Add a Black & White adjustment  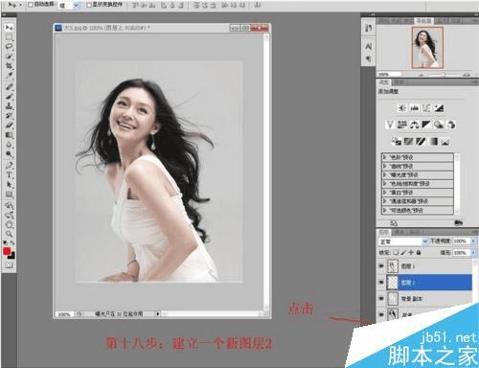click(x=426, y=125)
